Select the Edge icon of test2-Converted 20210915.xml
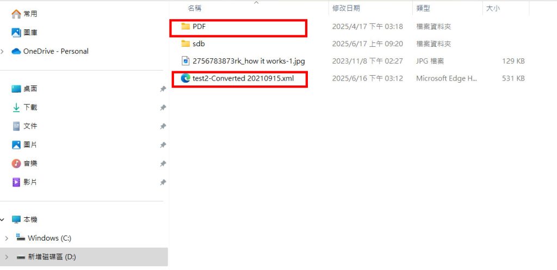557x270 pixels. click(185, 78)
